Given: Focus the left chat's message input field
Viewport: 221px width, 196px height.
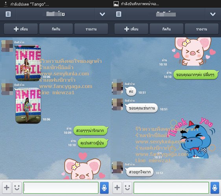Looking at the screenshot, I should click(x=61, y=188).
